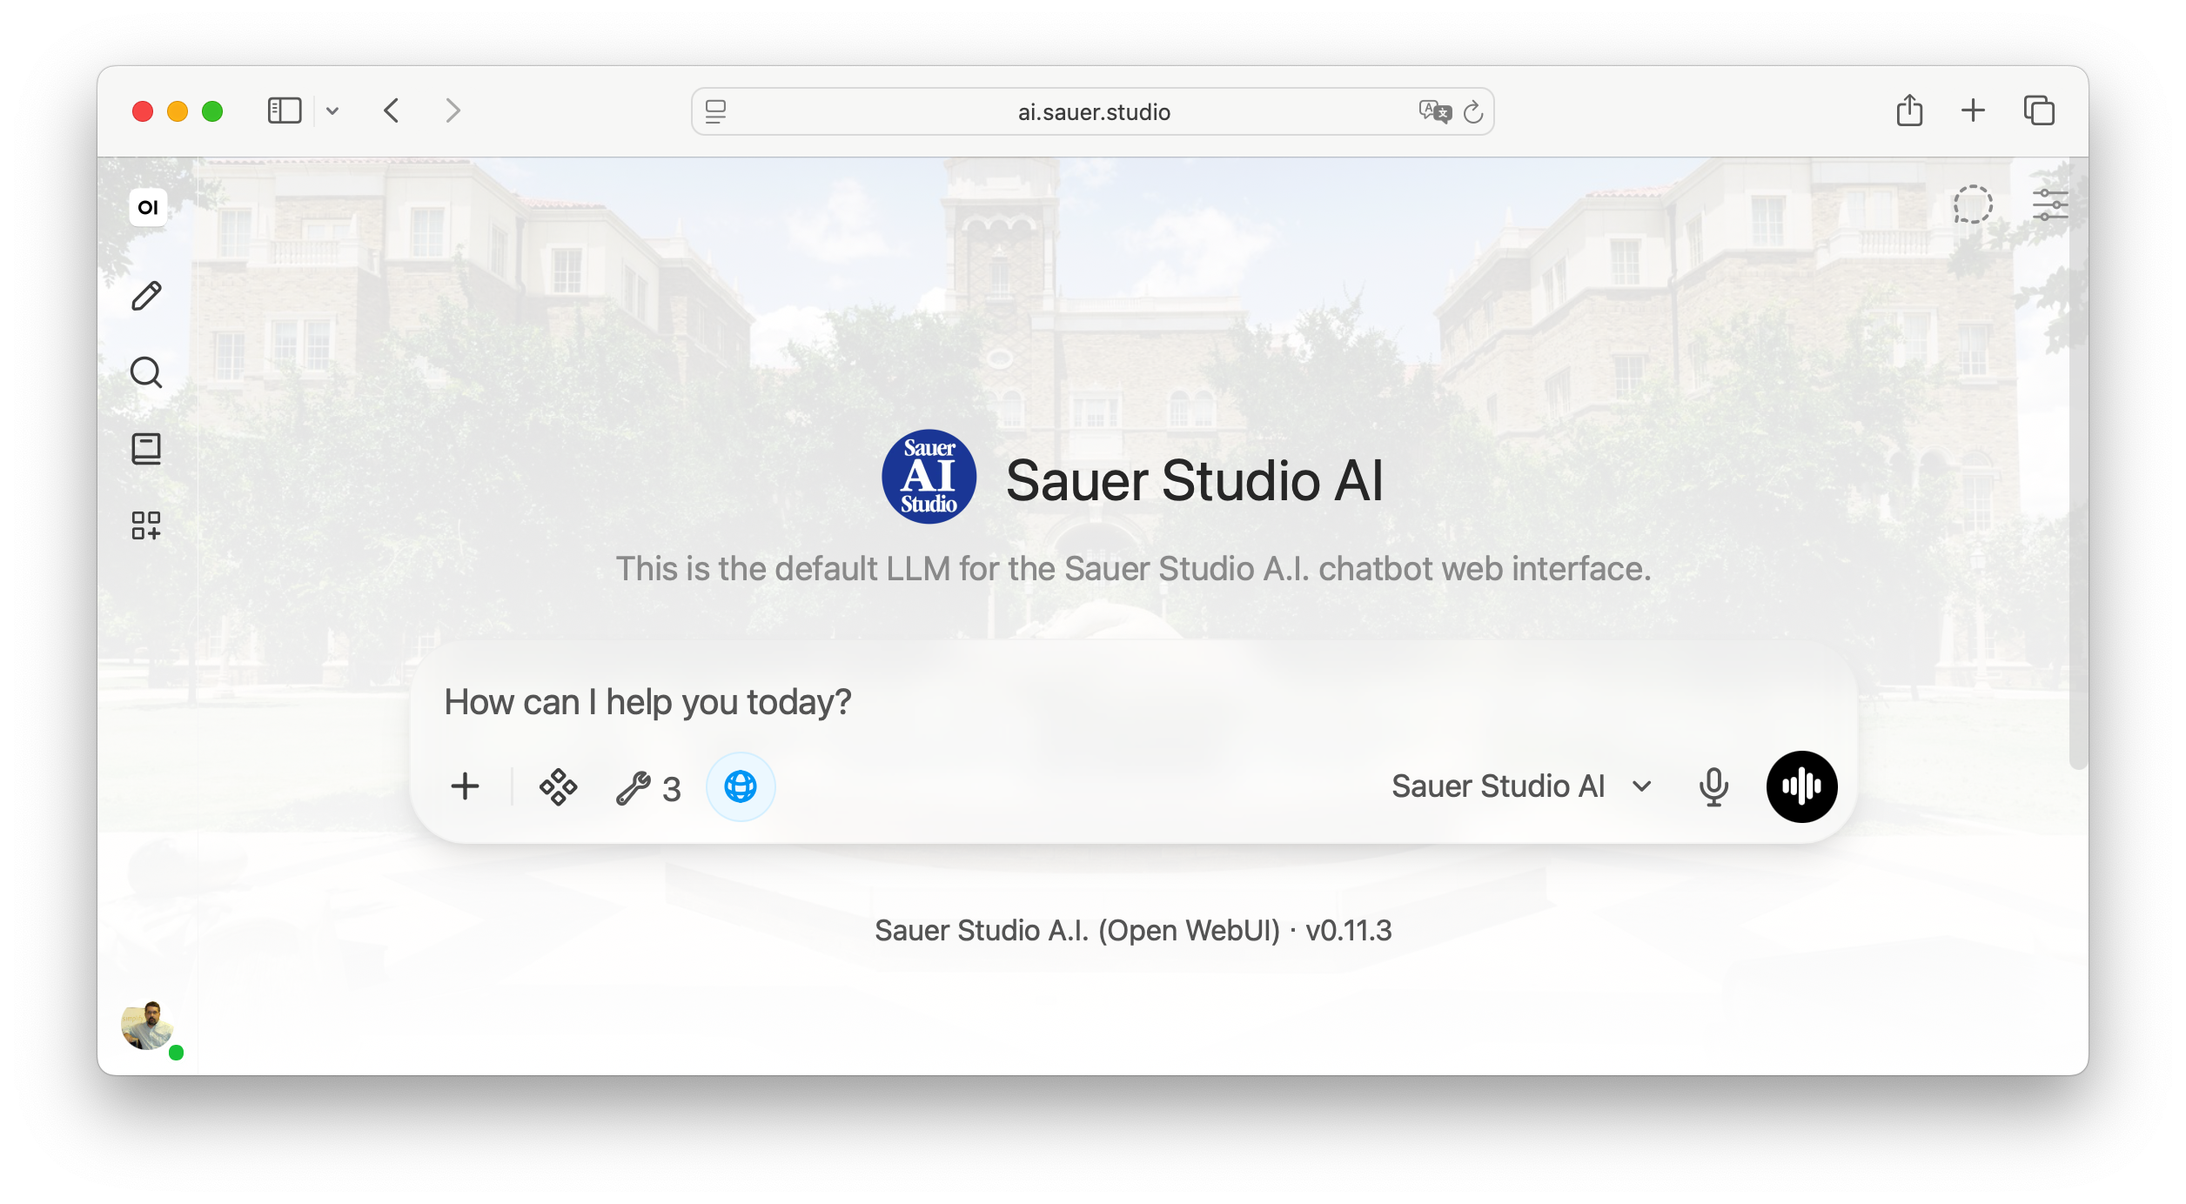Image resolution: width=2186 pixels, height=1204 pixels.
Task: Open the integrations diamond-grid icon
Action: [x=558, y=786]
